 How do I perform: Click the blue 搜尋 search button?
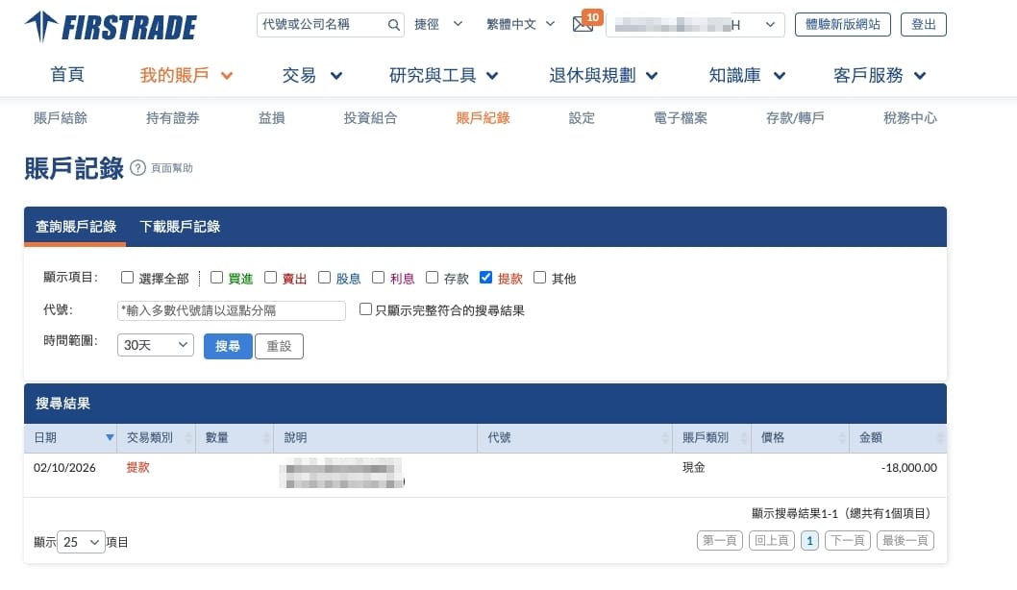click(228, 346)
